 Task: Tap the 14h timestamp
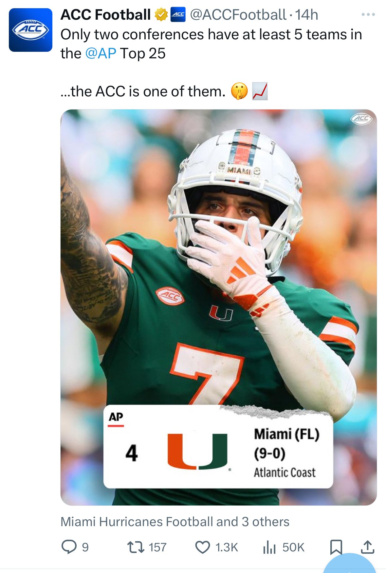point(306,15)
